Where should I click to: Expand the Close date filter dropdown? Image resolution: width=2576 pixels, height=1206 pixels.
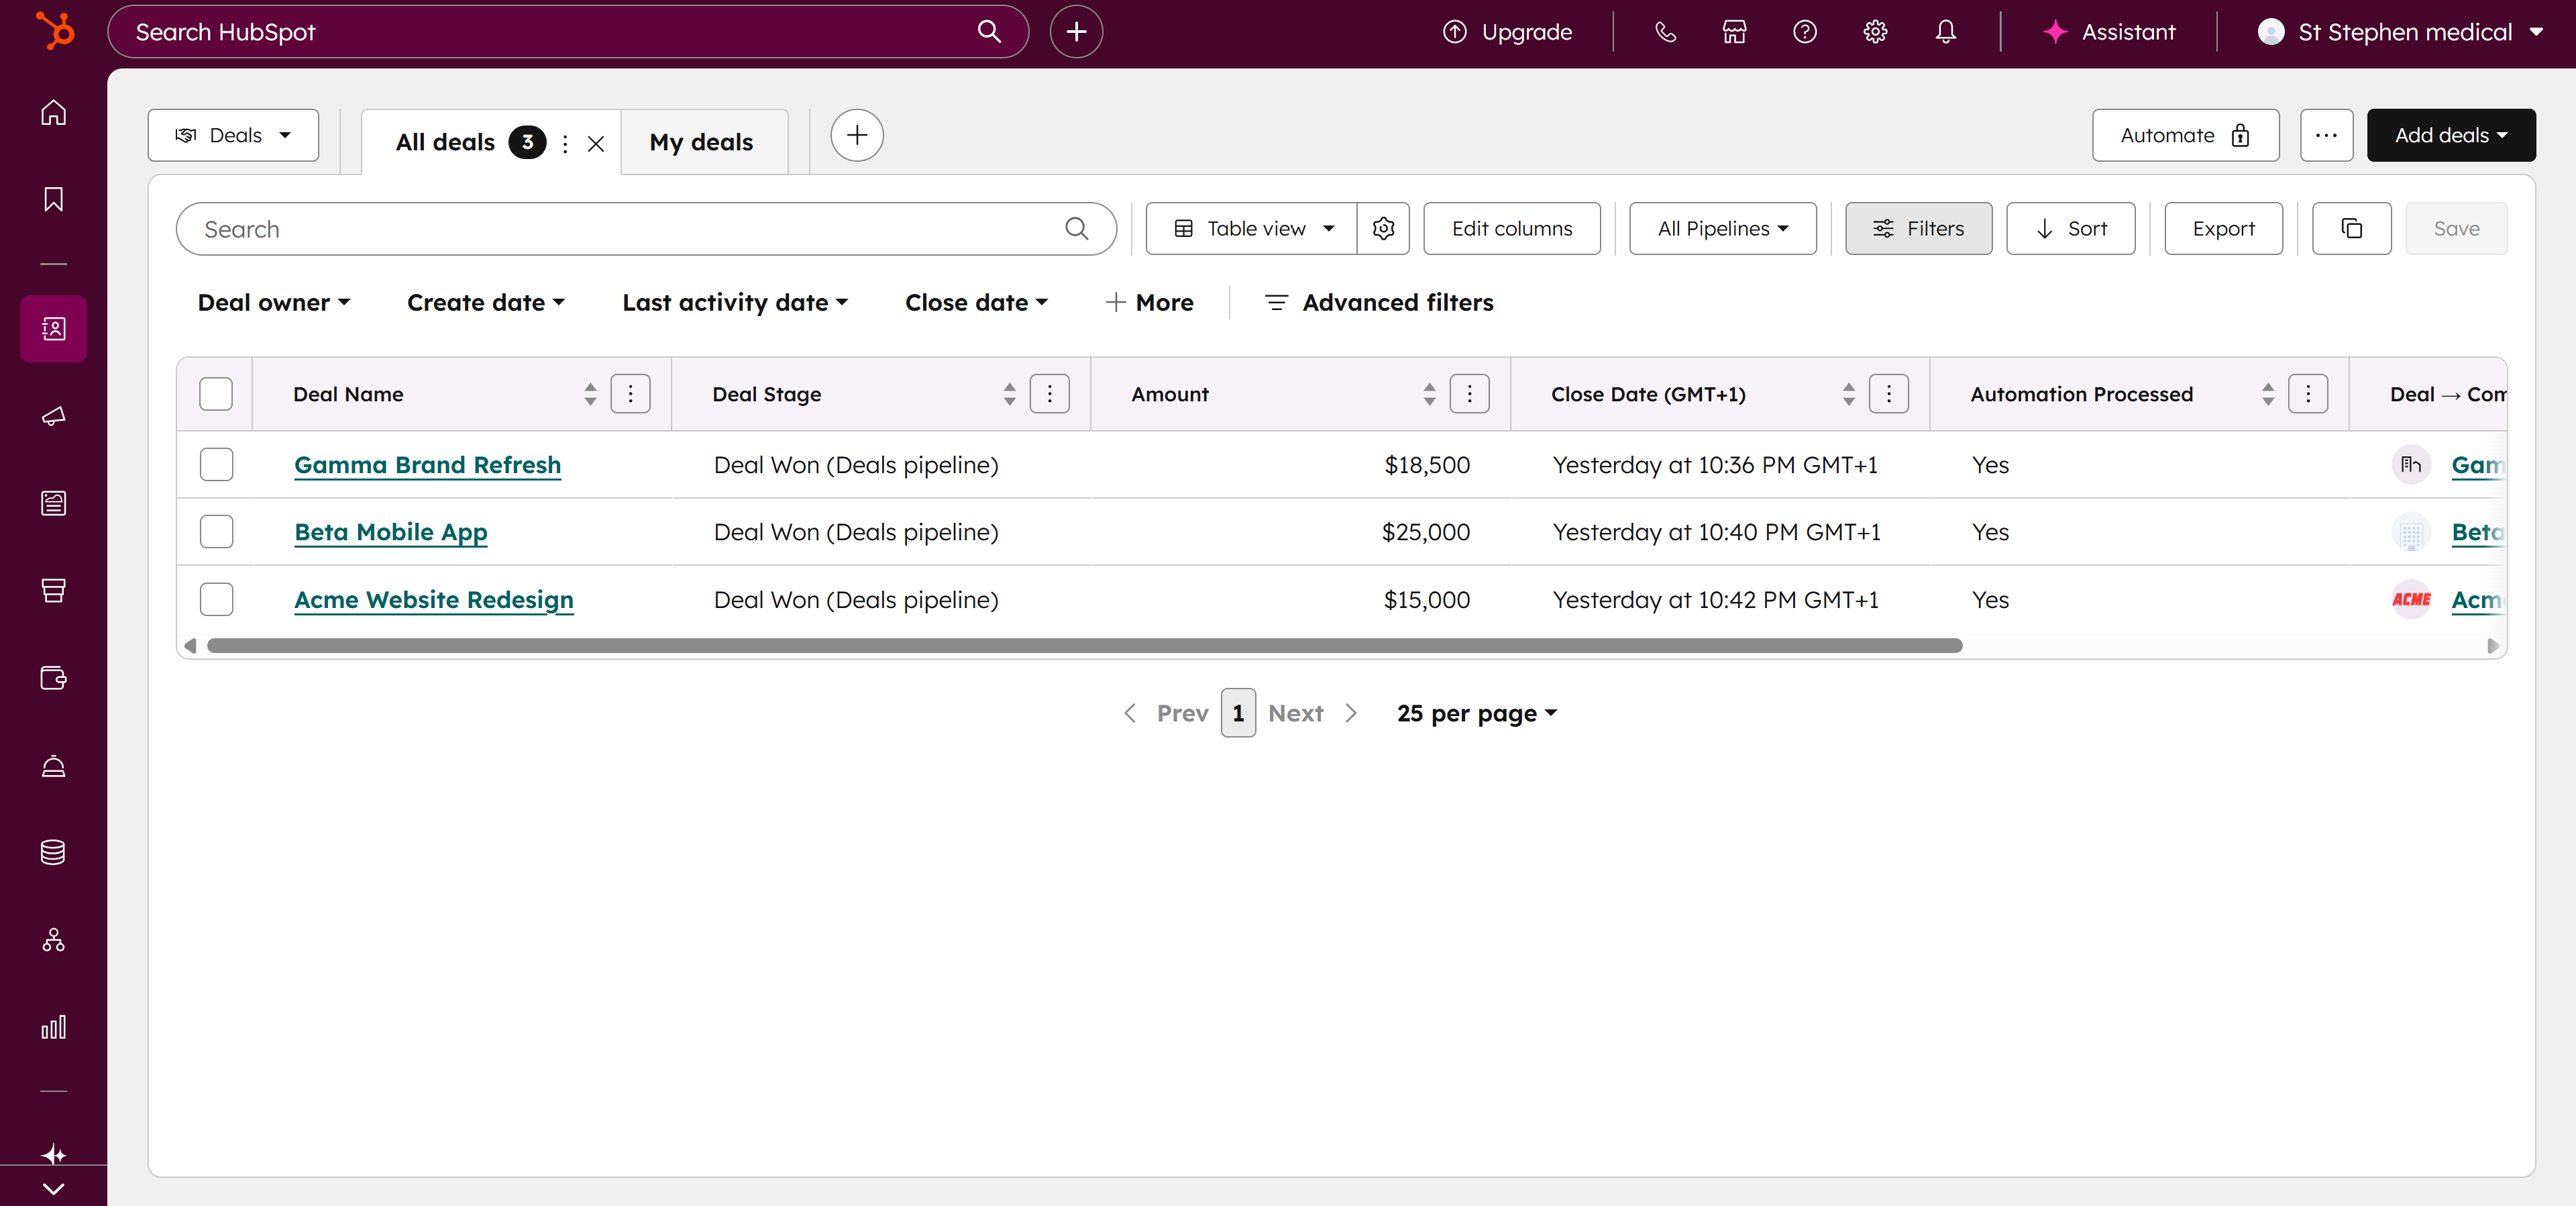(x=976, y=302)
